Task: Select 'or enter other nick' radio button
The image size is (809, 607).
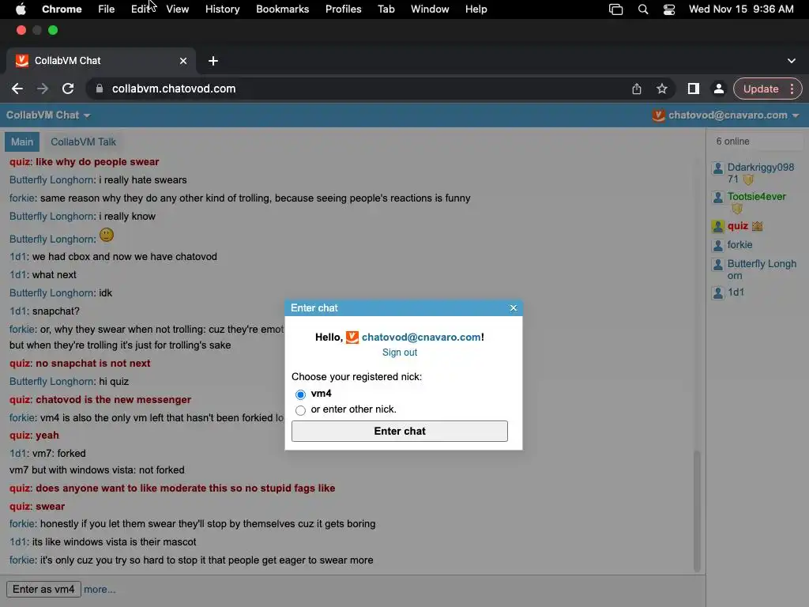Action: [x=300, y=410]
